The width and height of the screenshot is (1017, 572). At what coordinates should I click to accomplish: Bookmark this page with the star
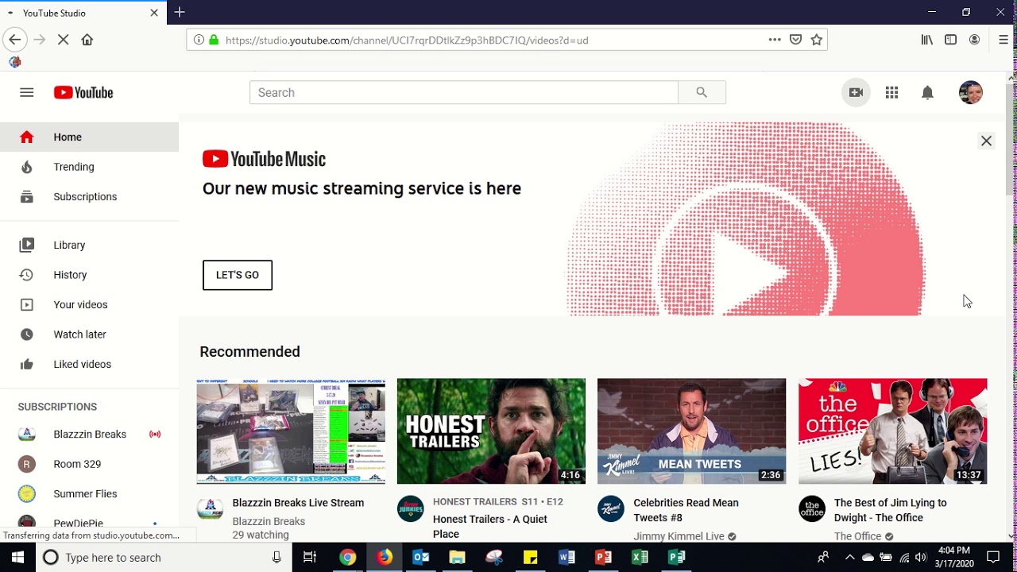[x=816, y=40]
